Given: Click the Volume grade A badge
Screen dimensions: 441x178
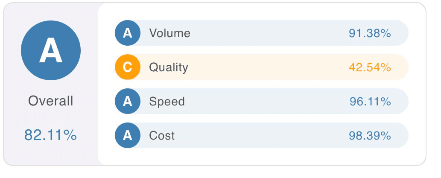Looking at the screenshot, I should pos(128,33).
